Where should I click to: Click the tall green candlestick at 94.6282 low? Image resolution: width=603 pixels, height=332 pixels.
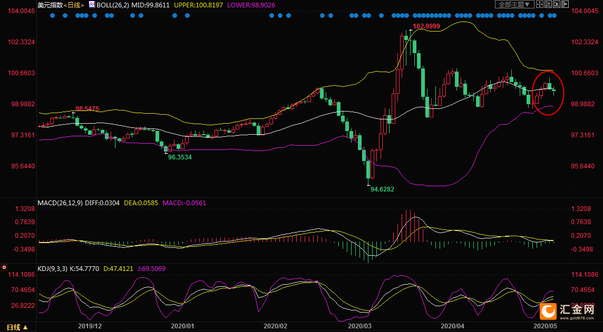pos(368,169)
